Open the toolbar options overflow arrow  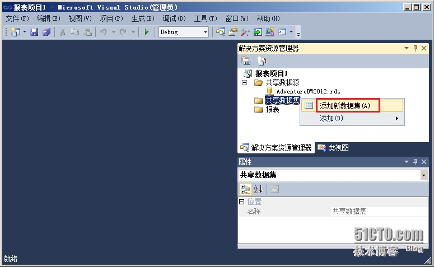click(x=298, y=34)
